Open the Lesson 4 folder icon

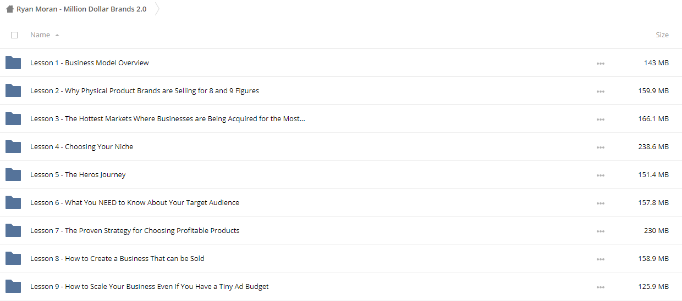(13, 146)
